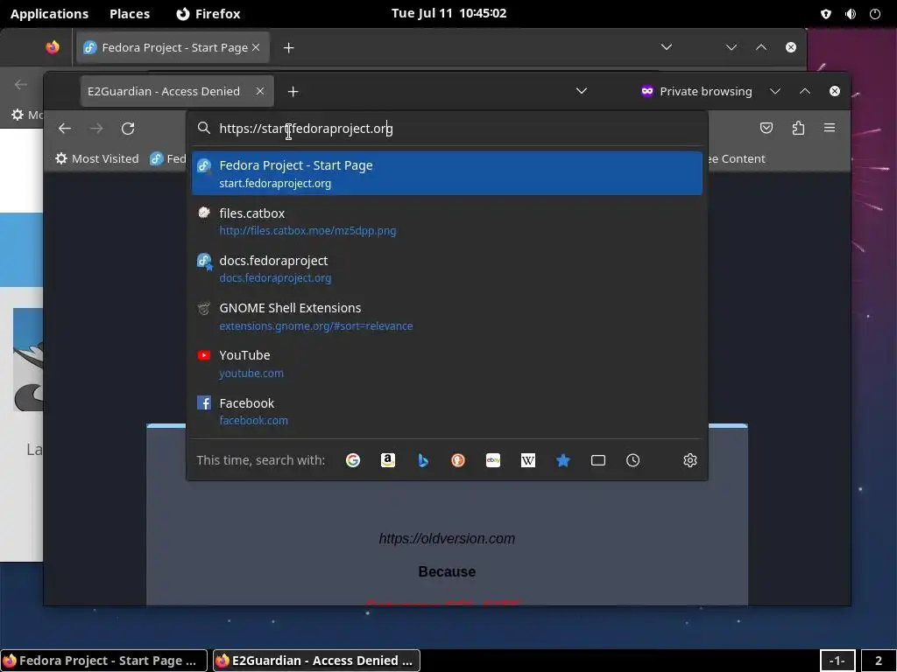Choose the YouTube suggestion

[x=447, y=363]
